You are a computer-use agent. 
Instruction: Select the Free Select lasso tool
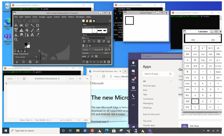[x=27, y=25]
